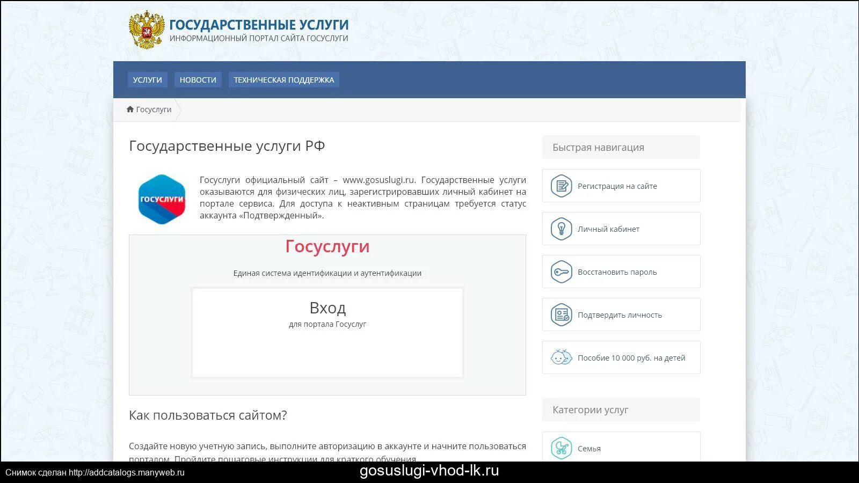The image size is (859, 483).
Task: Click the red Госуслуги heading in login panel
Action: pos(327,246)
